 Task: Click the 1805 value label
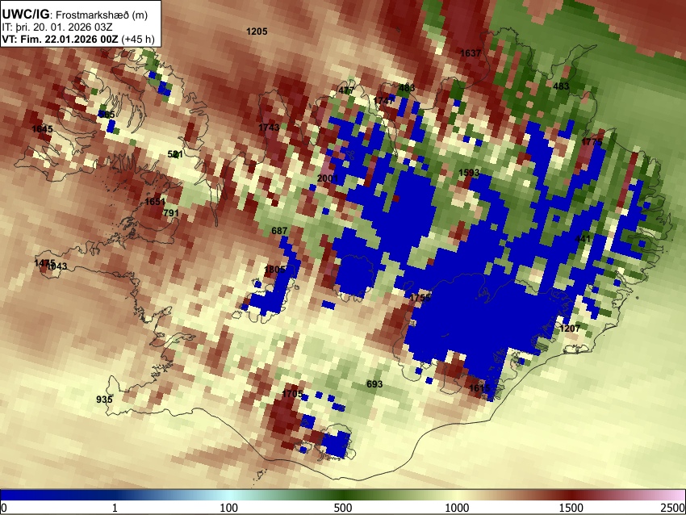[x=274, y=269]
